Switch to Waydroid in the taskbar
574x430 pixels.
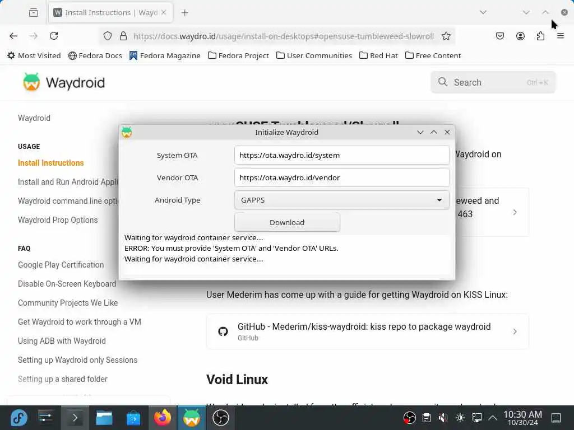click(x=192, y=418)
